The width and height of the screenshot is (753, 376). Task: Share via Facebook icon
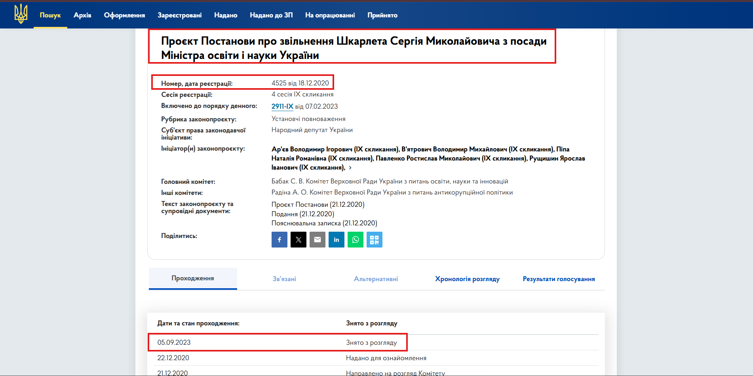280,240
